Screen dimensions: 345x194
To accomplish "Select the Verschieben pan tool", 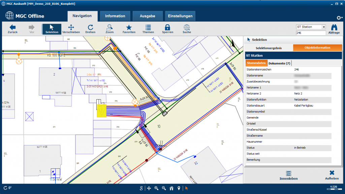I will pos(71,29).
